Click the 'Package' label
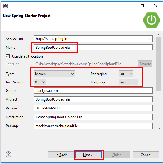 12,126
